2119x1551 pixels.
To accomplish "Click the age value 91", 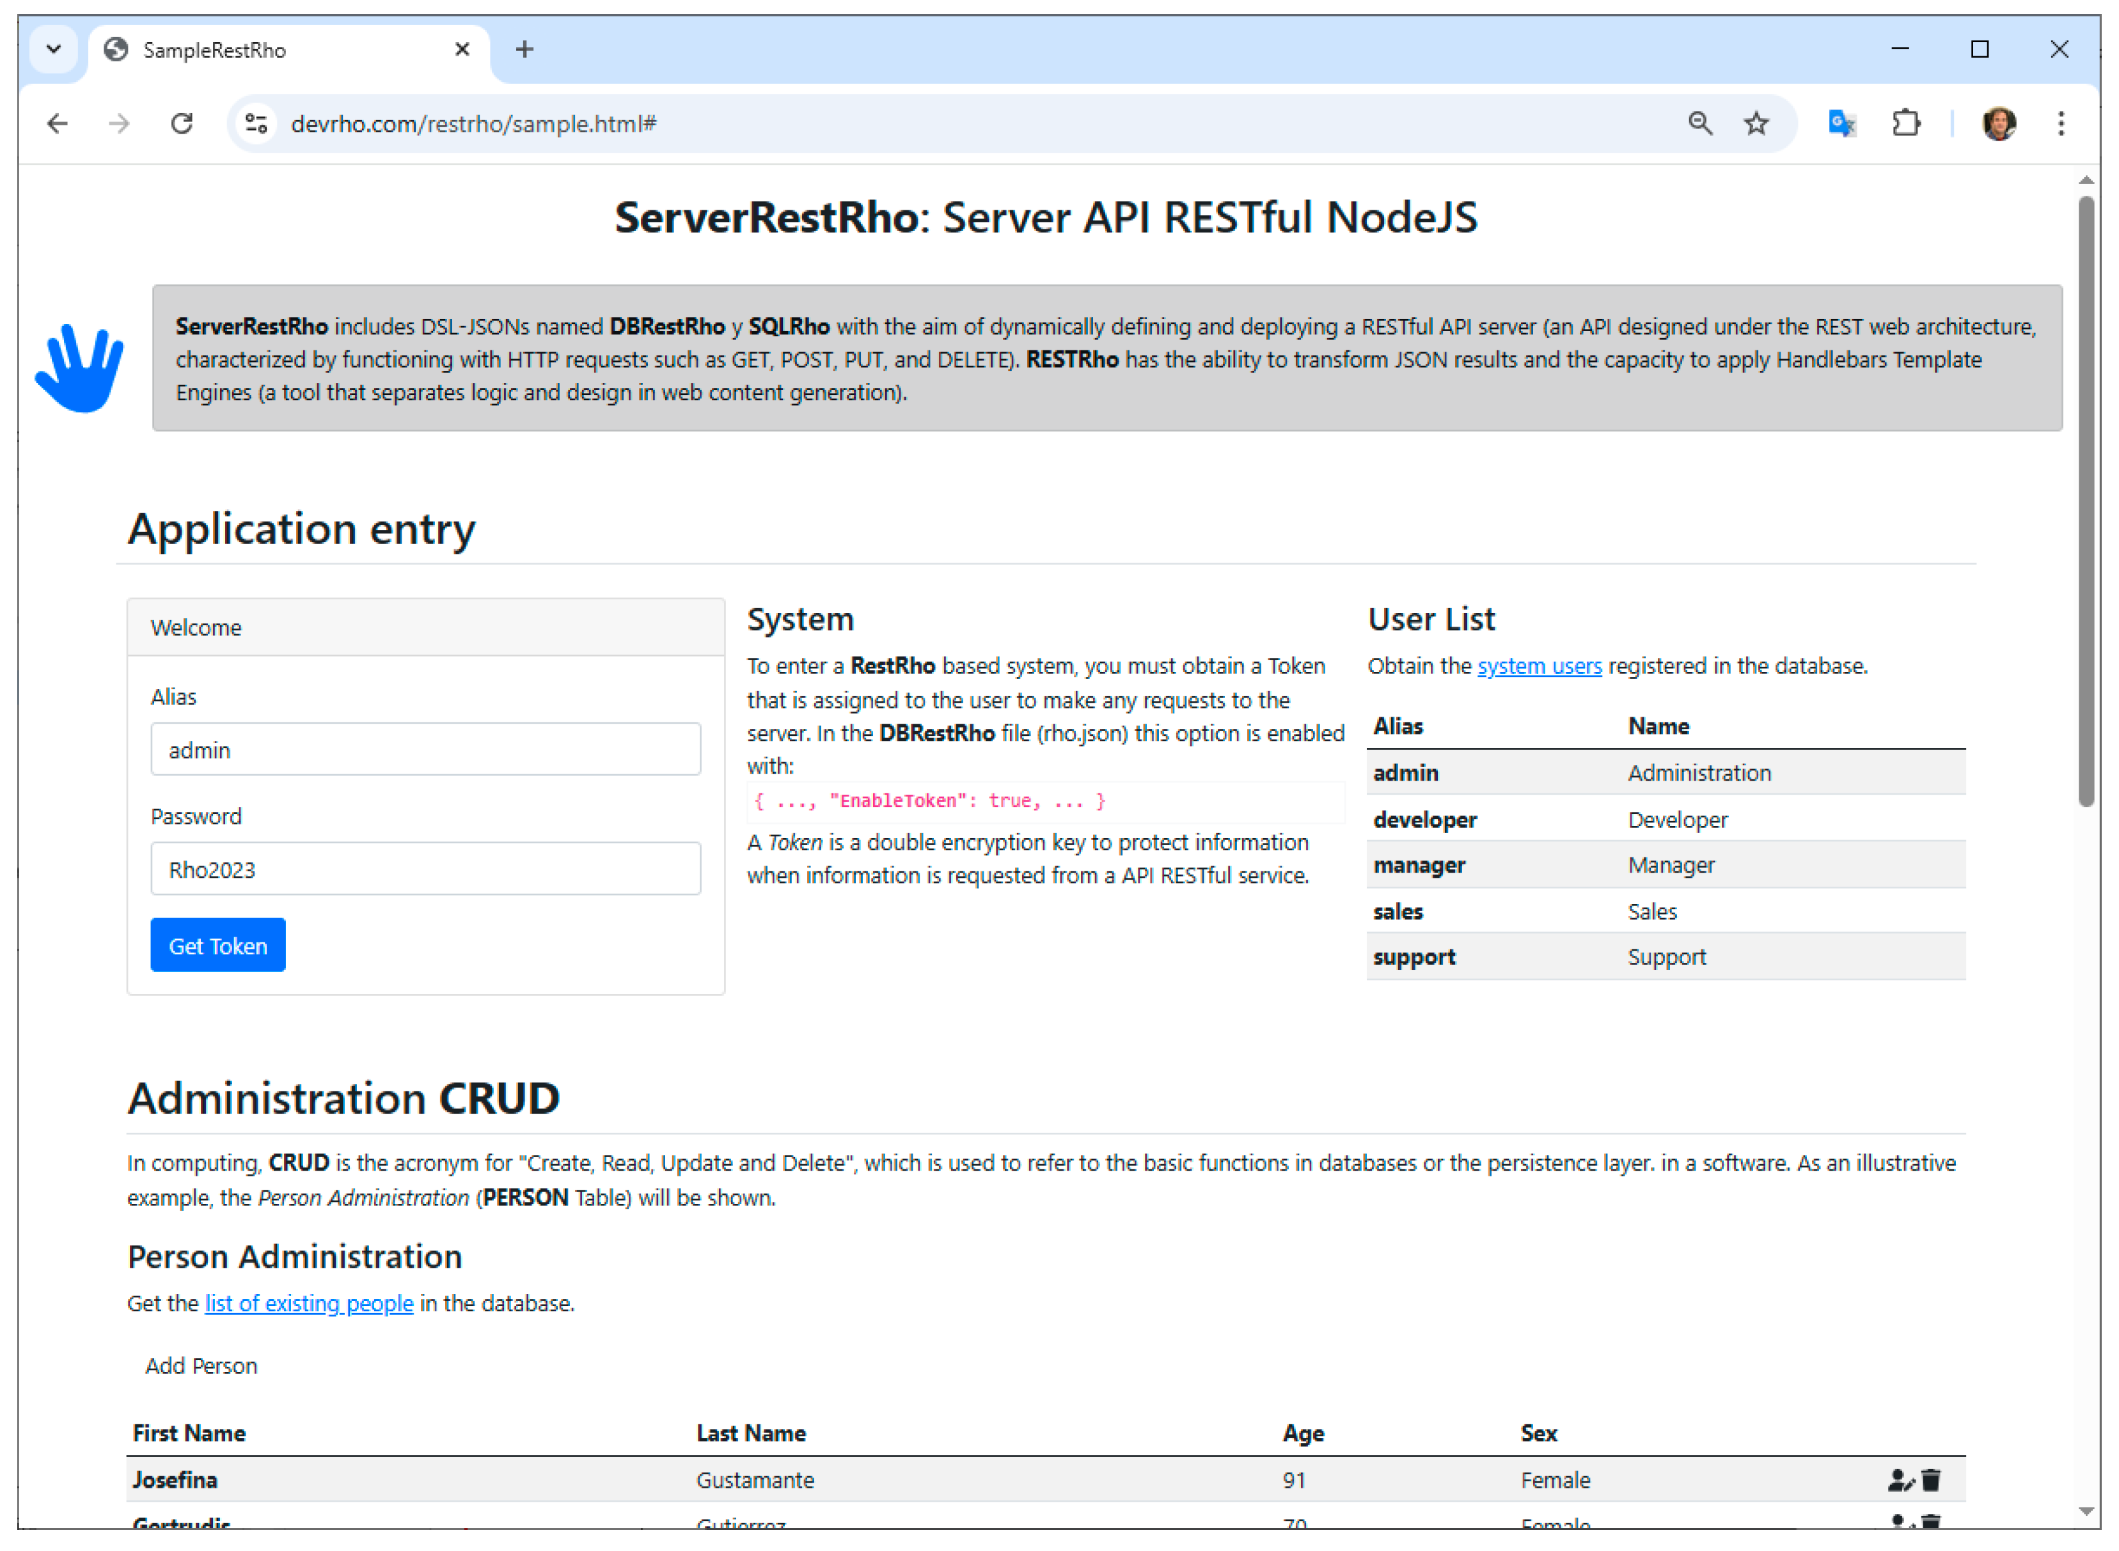I will (1293, 1479).
